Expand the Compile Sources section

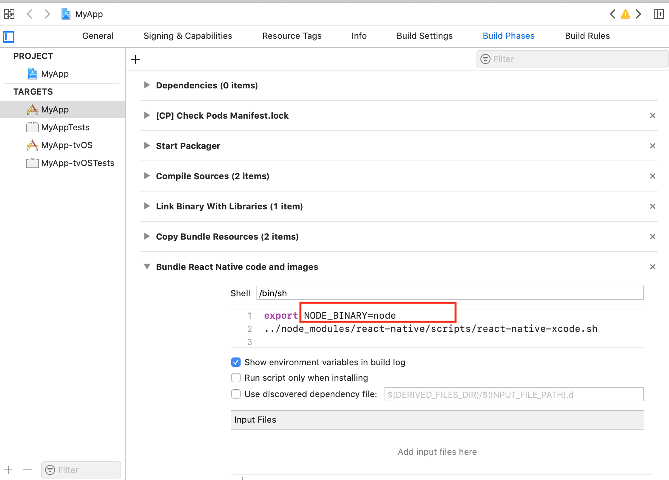click(147, 176)
